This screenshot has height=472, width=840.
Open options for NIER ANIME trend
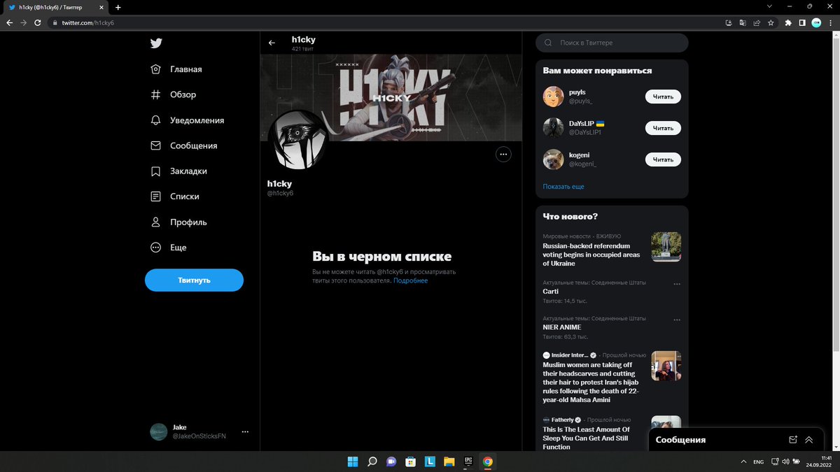pos(677,320)
